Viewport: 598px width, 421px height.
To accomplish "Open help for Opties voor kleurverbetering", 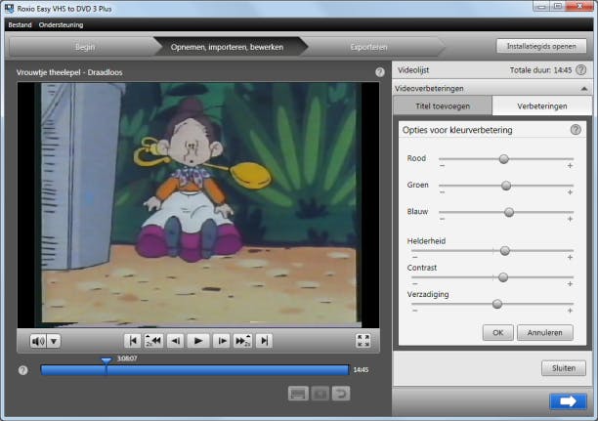I will coord(576,130).
